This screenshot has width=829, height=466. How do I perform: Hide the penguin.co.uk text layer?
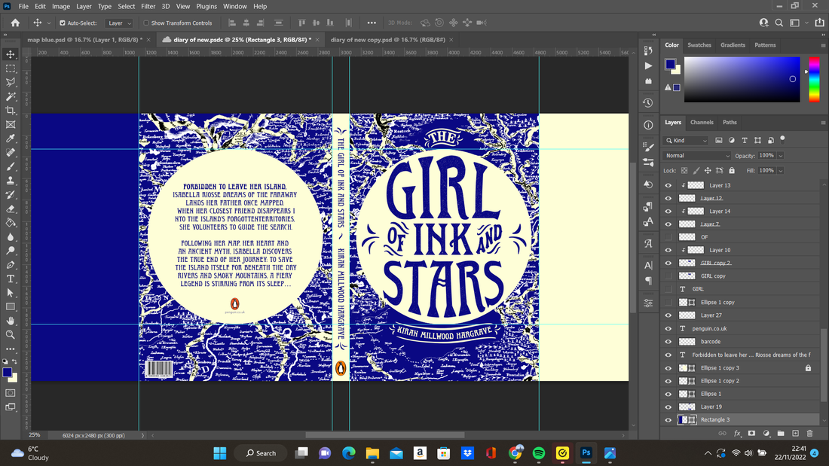pyautogui.click(x=668, y=329)
